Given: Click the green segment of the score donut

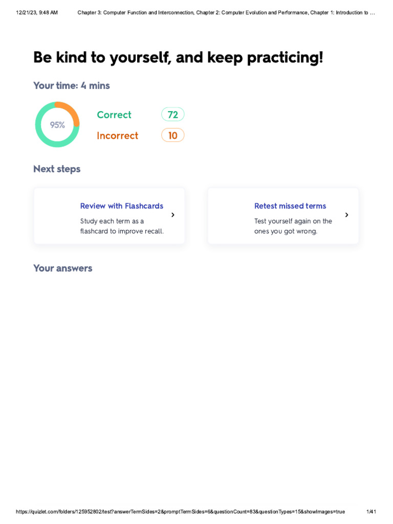Looking at the screenshot, I should pyautogui.click(x=41, y=135).
